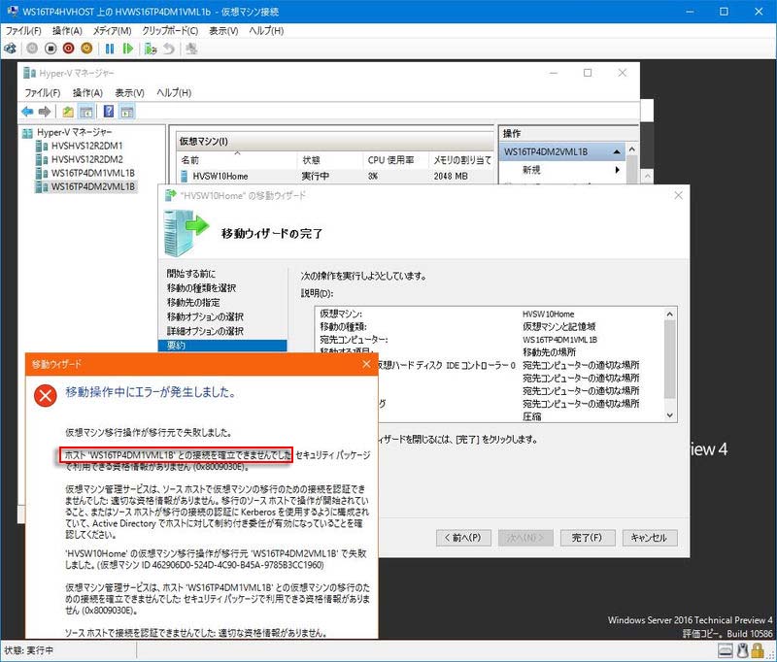Open the クリップボード(C) menu
This screenshot has width=777, height=662.
[170, 31]
